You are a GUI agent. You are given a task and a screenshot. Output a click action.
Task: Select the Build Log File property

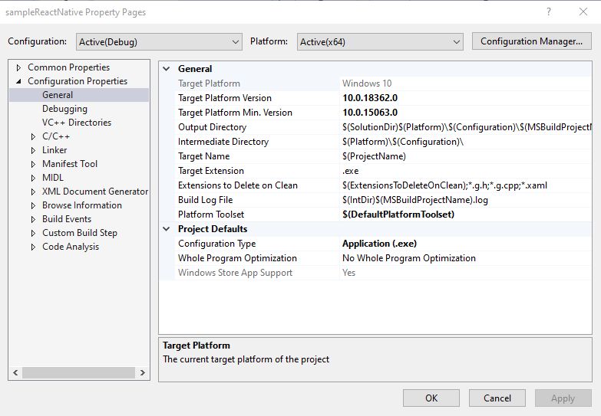pyautogui.click(x=205, y=200)
